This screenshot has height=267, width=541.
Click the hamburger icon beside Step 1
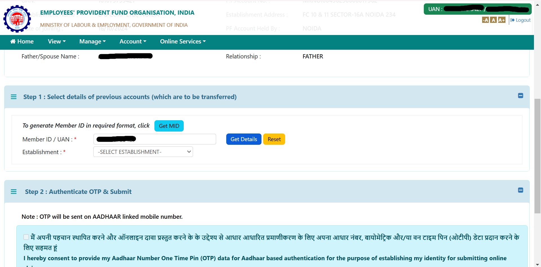coord(14,97)
